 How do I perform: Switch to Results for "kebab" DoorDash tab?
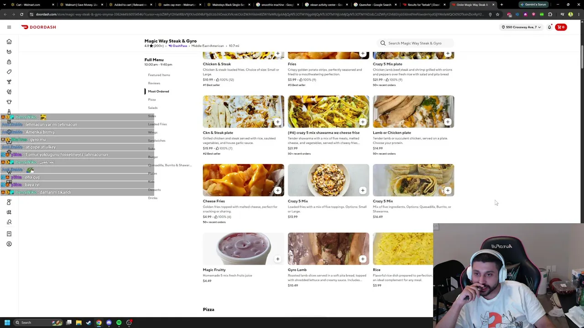click(x=424, y=5)
